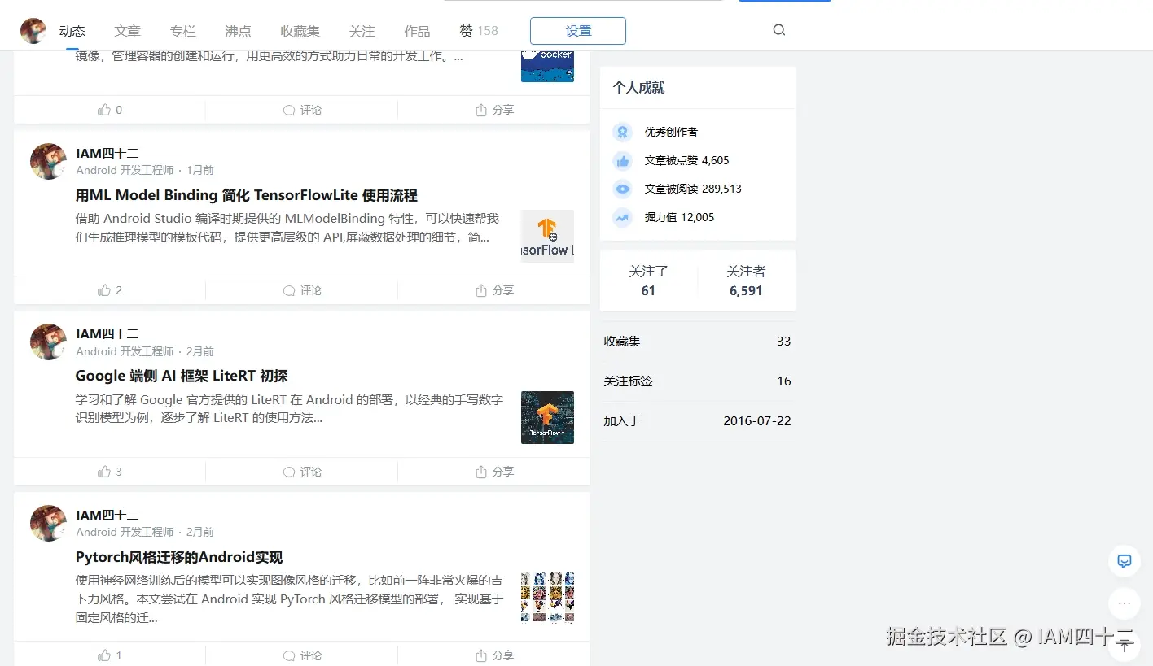Click the TensorFlow thumbnail of ML Model Binding post
This screenshot has width=1153, height=666.
click(547, 237)
